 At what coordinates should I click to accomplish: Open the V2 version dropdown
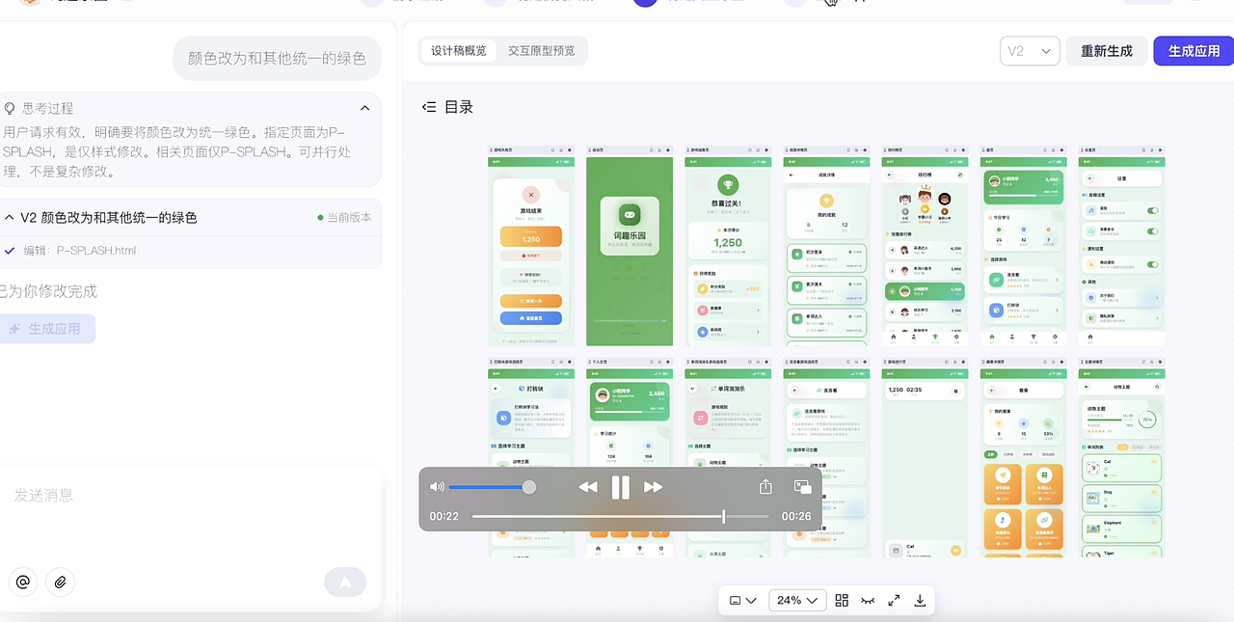click(1030, 50)
